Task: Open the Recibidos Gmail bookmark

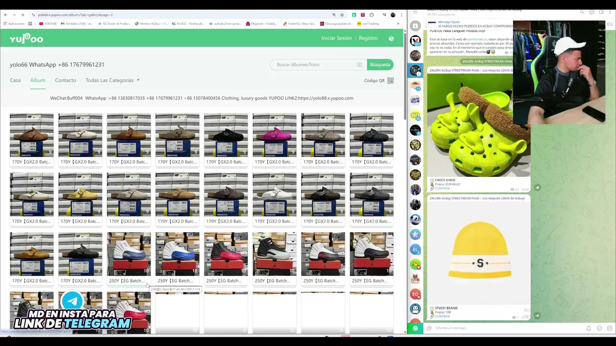Action: (x=77, y=24)
